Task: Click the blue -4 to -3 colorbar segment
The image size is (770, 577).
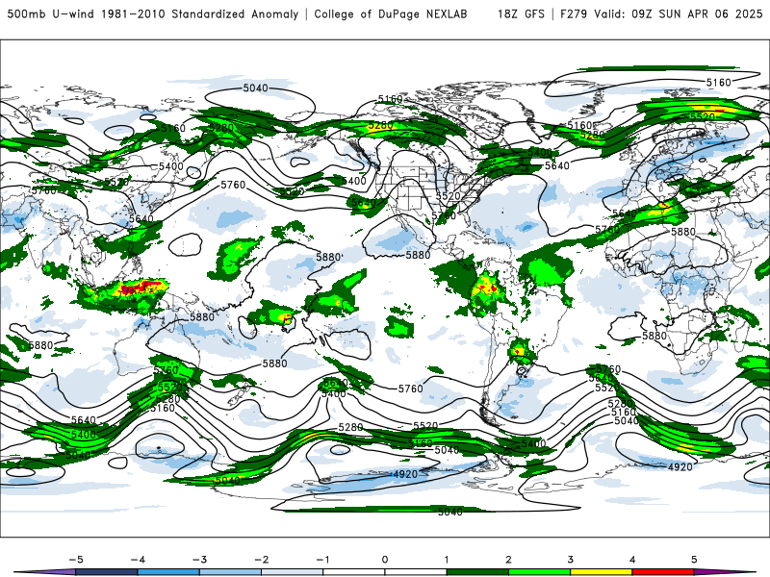Action: (x=168, y=572)
